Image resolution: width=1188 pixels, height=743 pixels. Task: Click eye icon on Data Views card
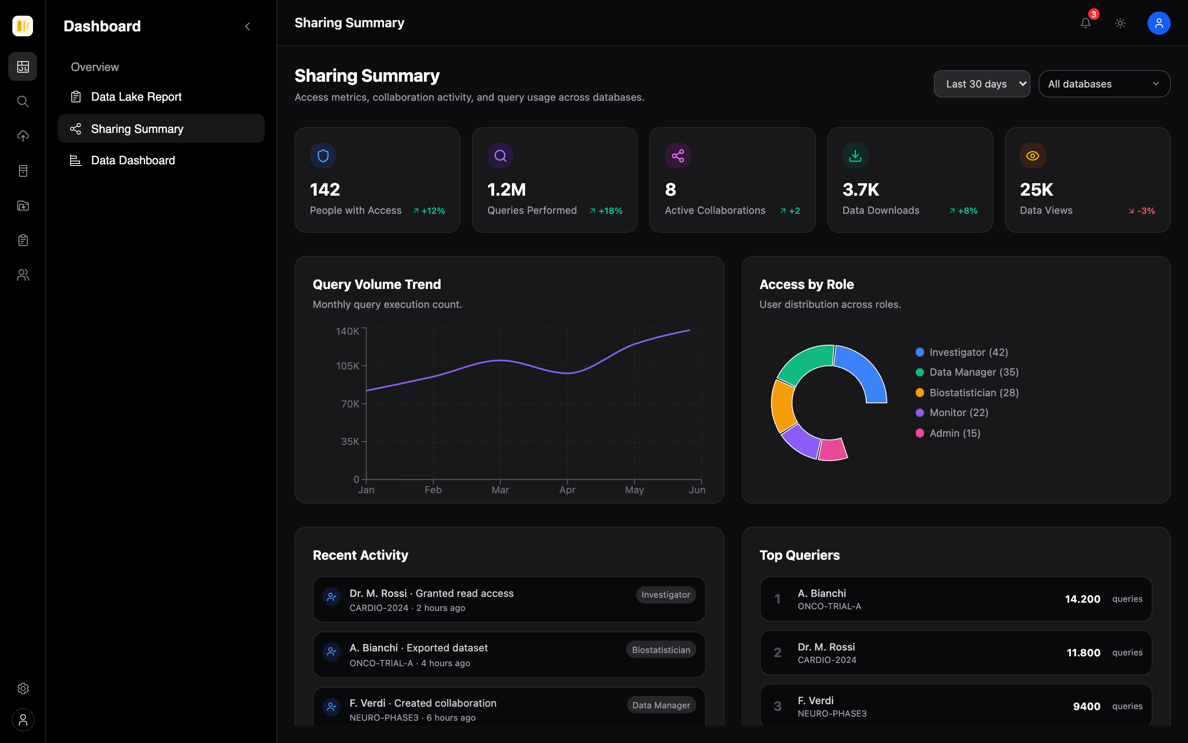pyautogui.click(x=1032, y=156)
